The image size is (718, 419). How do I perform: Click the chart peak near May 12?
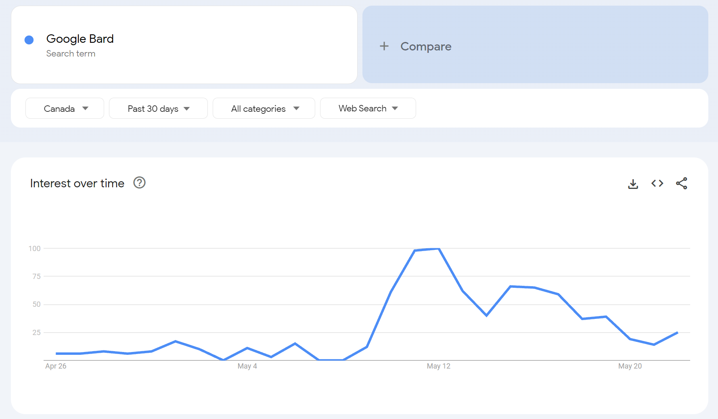click(438, 249)
